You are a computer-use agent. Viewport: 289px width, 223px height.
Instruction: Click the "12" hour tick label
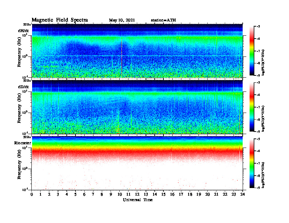point(137,194)
